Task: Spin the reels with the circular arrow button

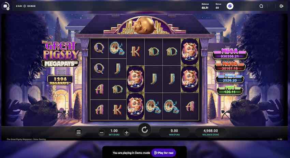Action: click(144, 130)
